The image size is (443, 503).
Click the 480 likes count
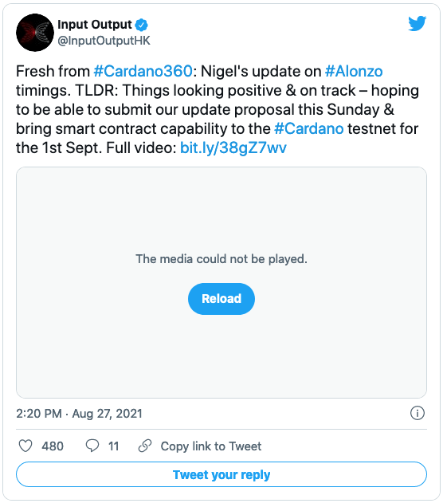53,446
